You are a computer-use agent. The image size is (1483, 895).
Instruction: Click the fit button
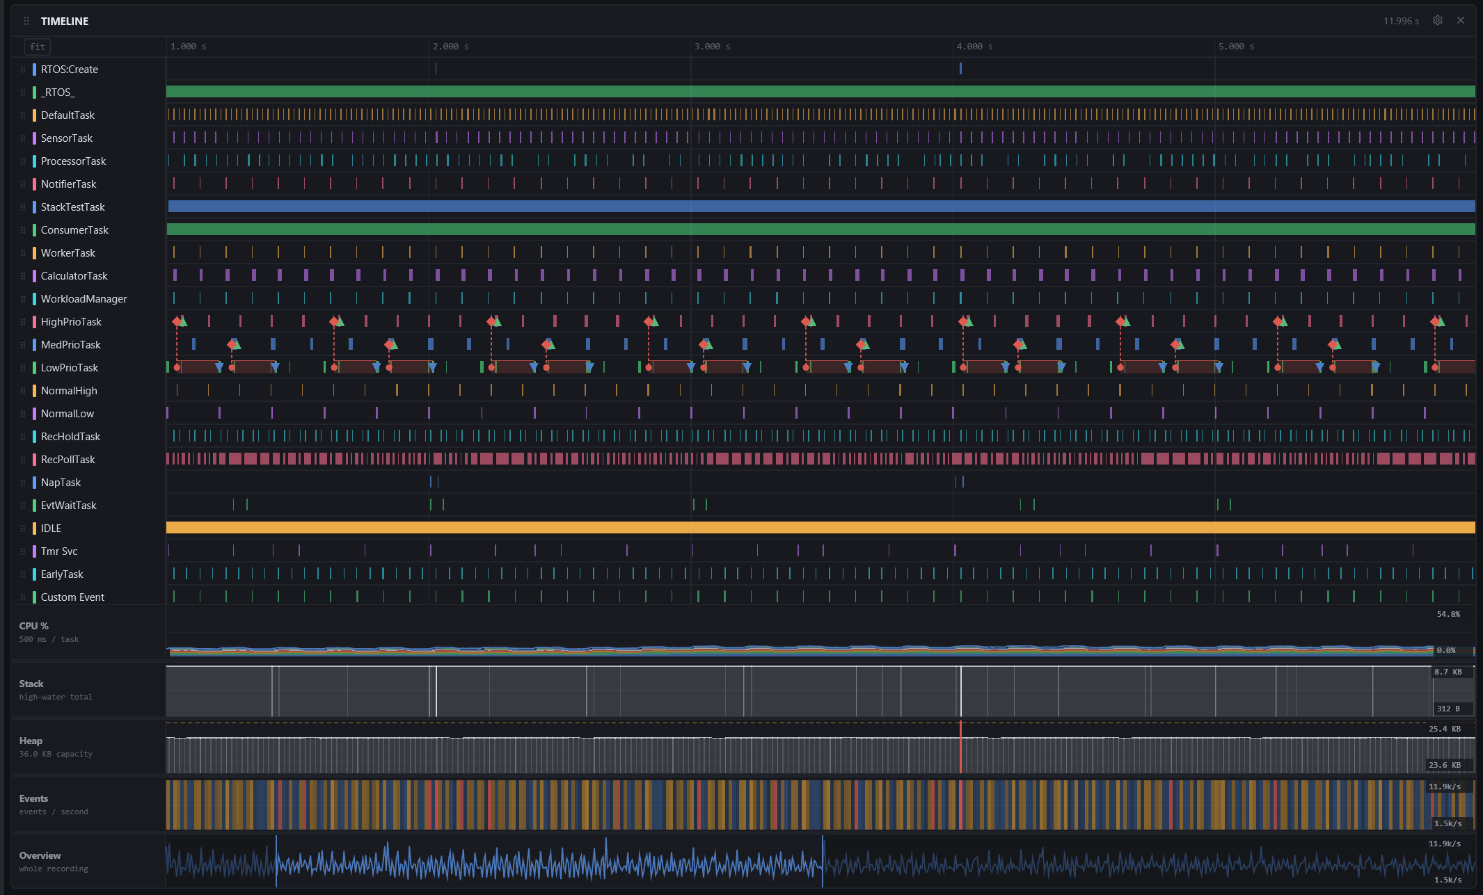point(38,47)
